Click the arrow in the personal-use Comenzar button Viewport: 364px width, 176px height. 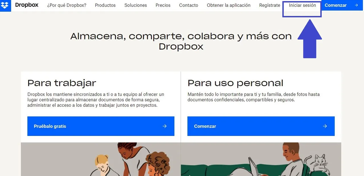point(325,126)
